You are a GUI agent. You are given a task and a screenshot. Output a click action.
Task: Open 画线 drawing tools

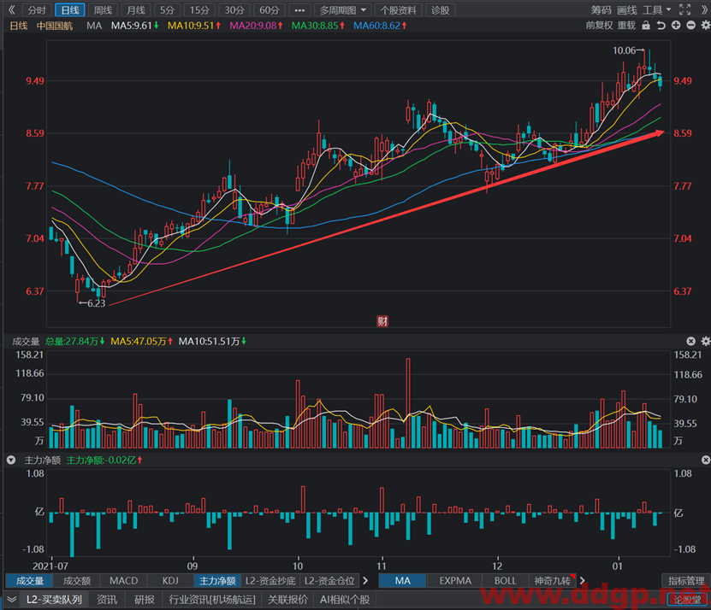tap(626, 10)
